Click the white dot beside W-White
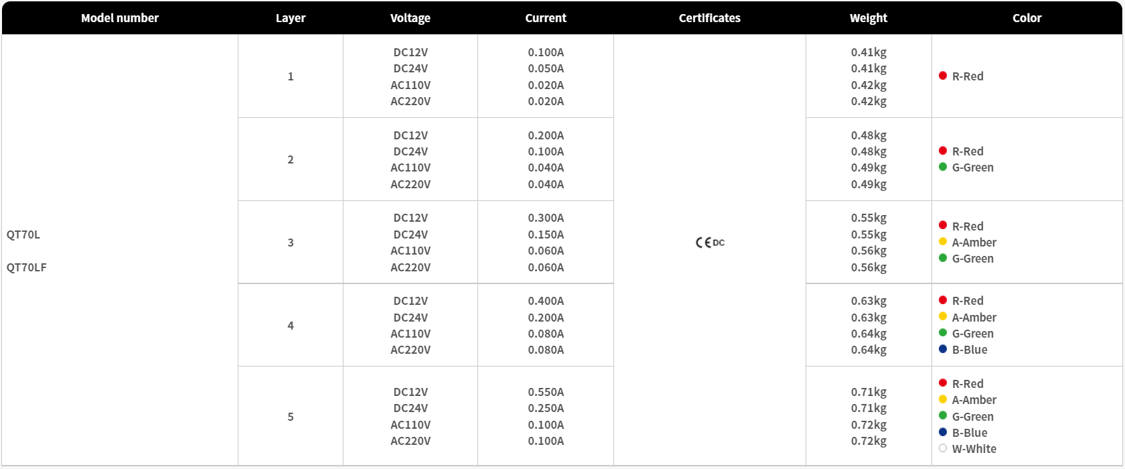This screenshot has height=469, width=1125. 943,448
